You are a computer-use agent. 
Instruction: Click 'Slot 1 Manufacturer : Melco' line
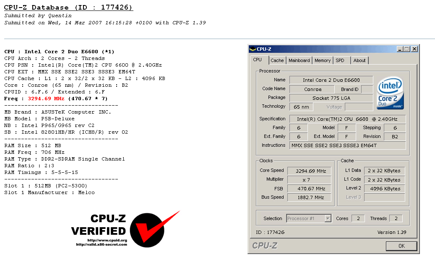[49, 192]
